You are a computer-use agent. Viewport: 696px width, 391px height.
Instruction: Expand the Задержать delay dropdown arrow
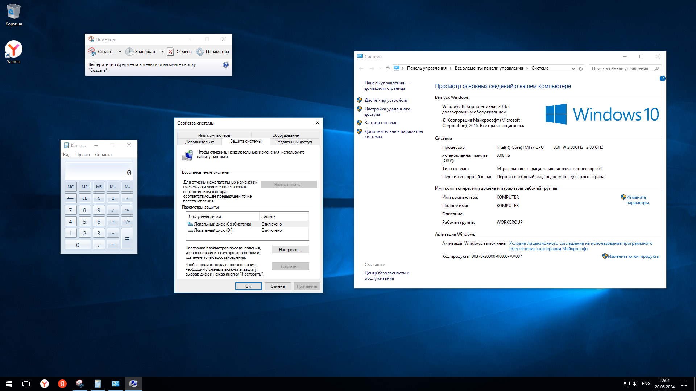pyautogui.click(x=162, y=52)
